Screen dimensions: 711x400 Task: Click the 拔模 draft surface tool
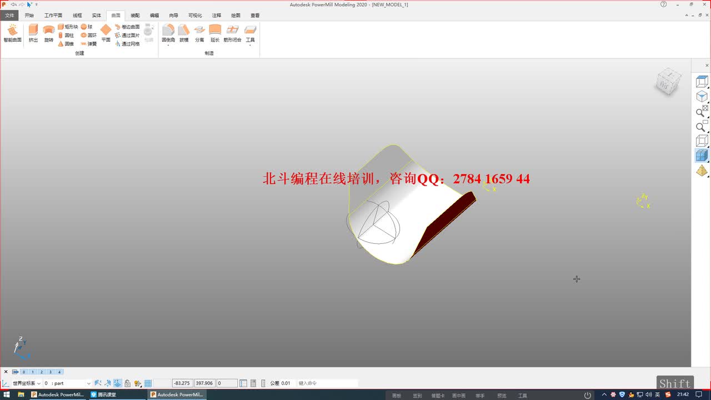(x=184, y=33)
